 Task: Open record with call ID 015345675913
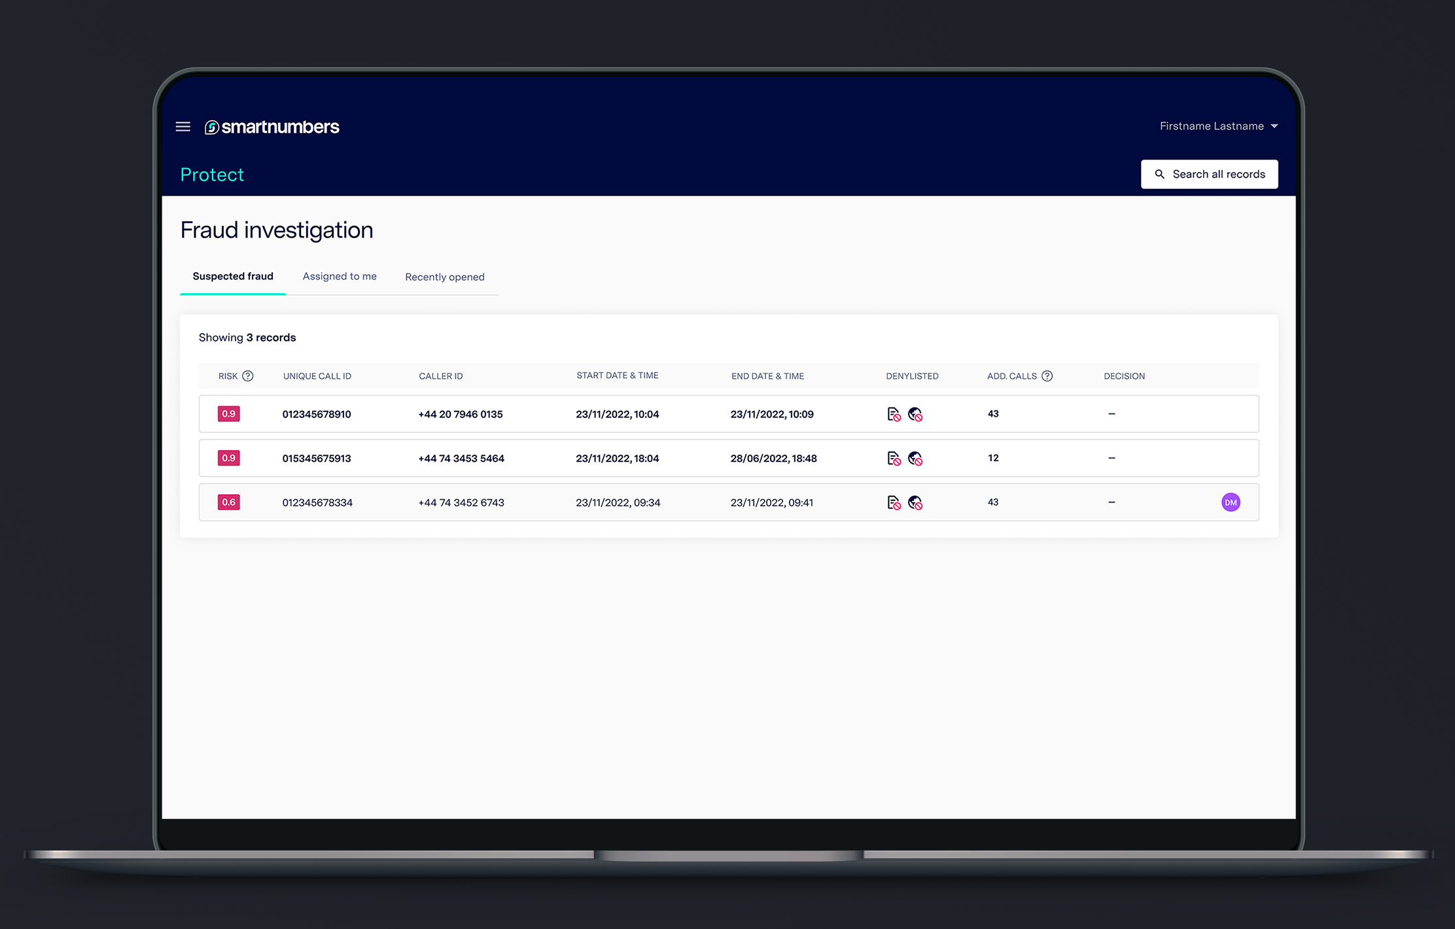(317, 459)
